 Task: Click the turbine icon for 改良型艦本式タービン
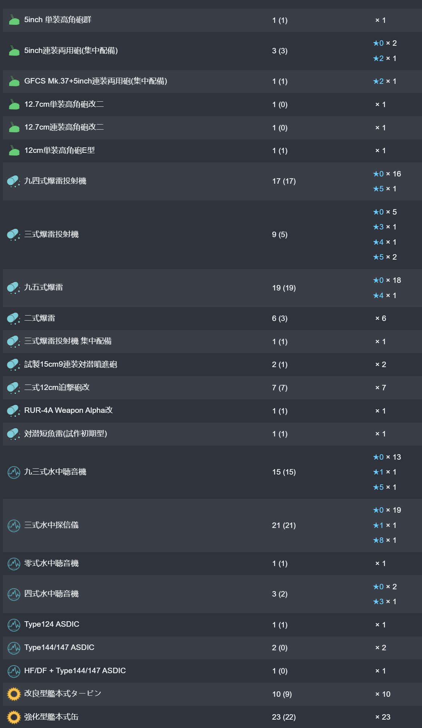tap(14, 694)
